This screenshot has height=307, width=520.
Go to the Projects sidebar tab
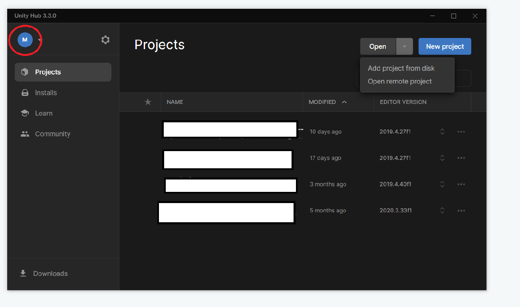coord(63,72)
